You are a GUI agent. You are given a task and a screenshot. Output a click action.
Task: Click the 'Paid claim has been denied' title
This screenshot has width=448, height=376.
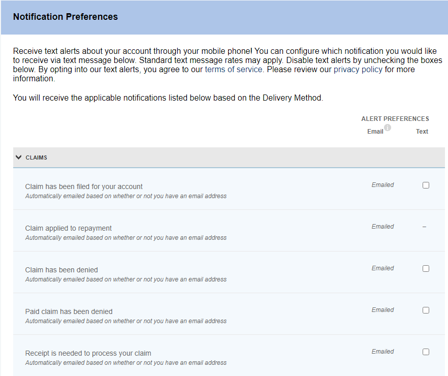pos(69,311)
